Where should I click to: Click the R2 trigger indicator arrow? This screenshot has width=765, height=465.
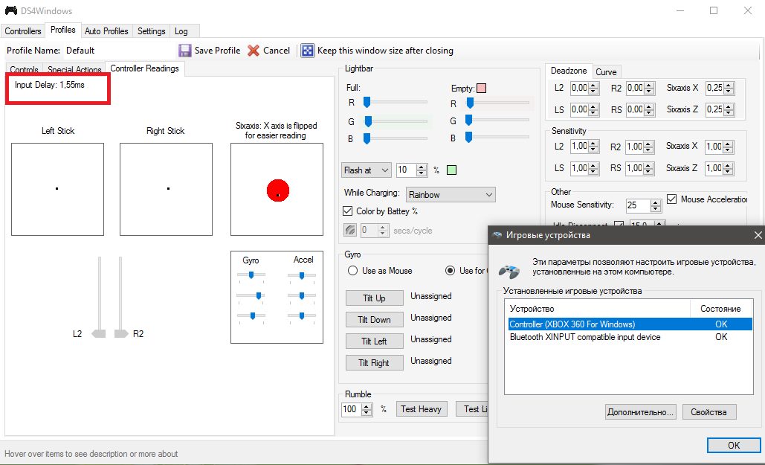click(x=121, y=333)
